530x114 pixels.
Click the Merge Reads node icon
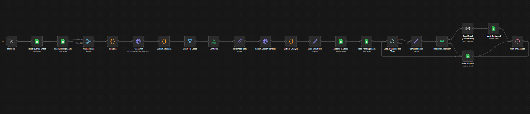click(88, 41)
